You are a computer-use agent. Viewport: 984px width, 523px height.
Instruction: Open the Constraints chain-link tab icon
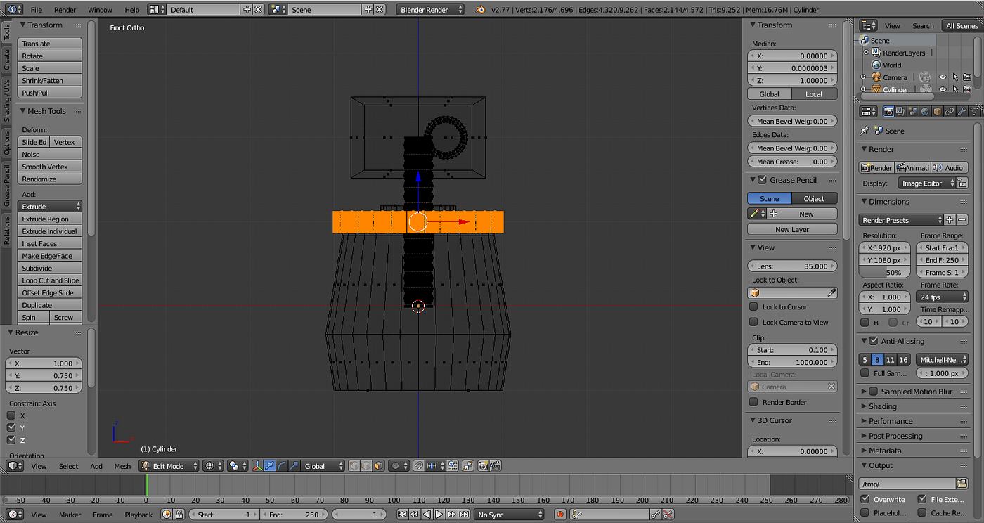[950, 111]
